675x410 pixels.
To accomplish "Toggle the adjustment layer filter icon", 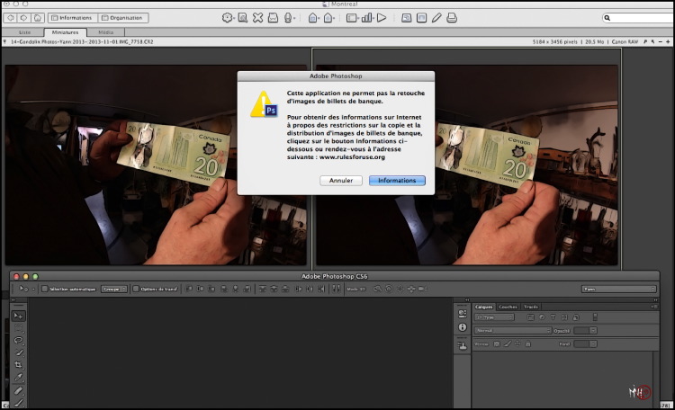I will click(542, 317).
